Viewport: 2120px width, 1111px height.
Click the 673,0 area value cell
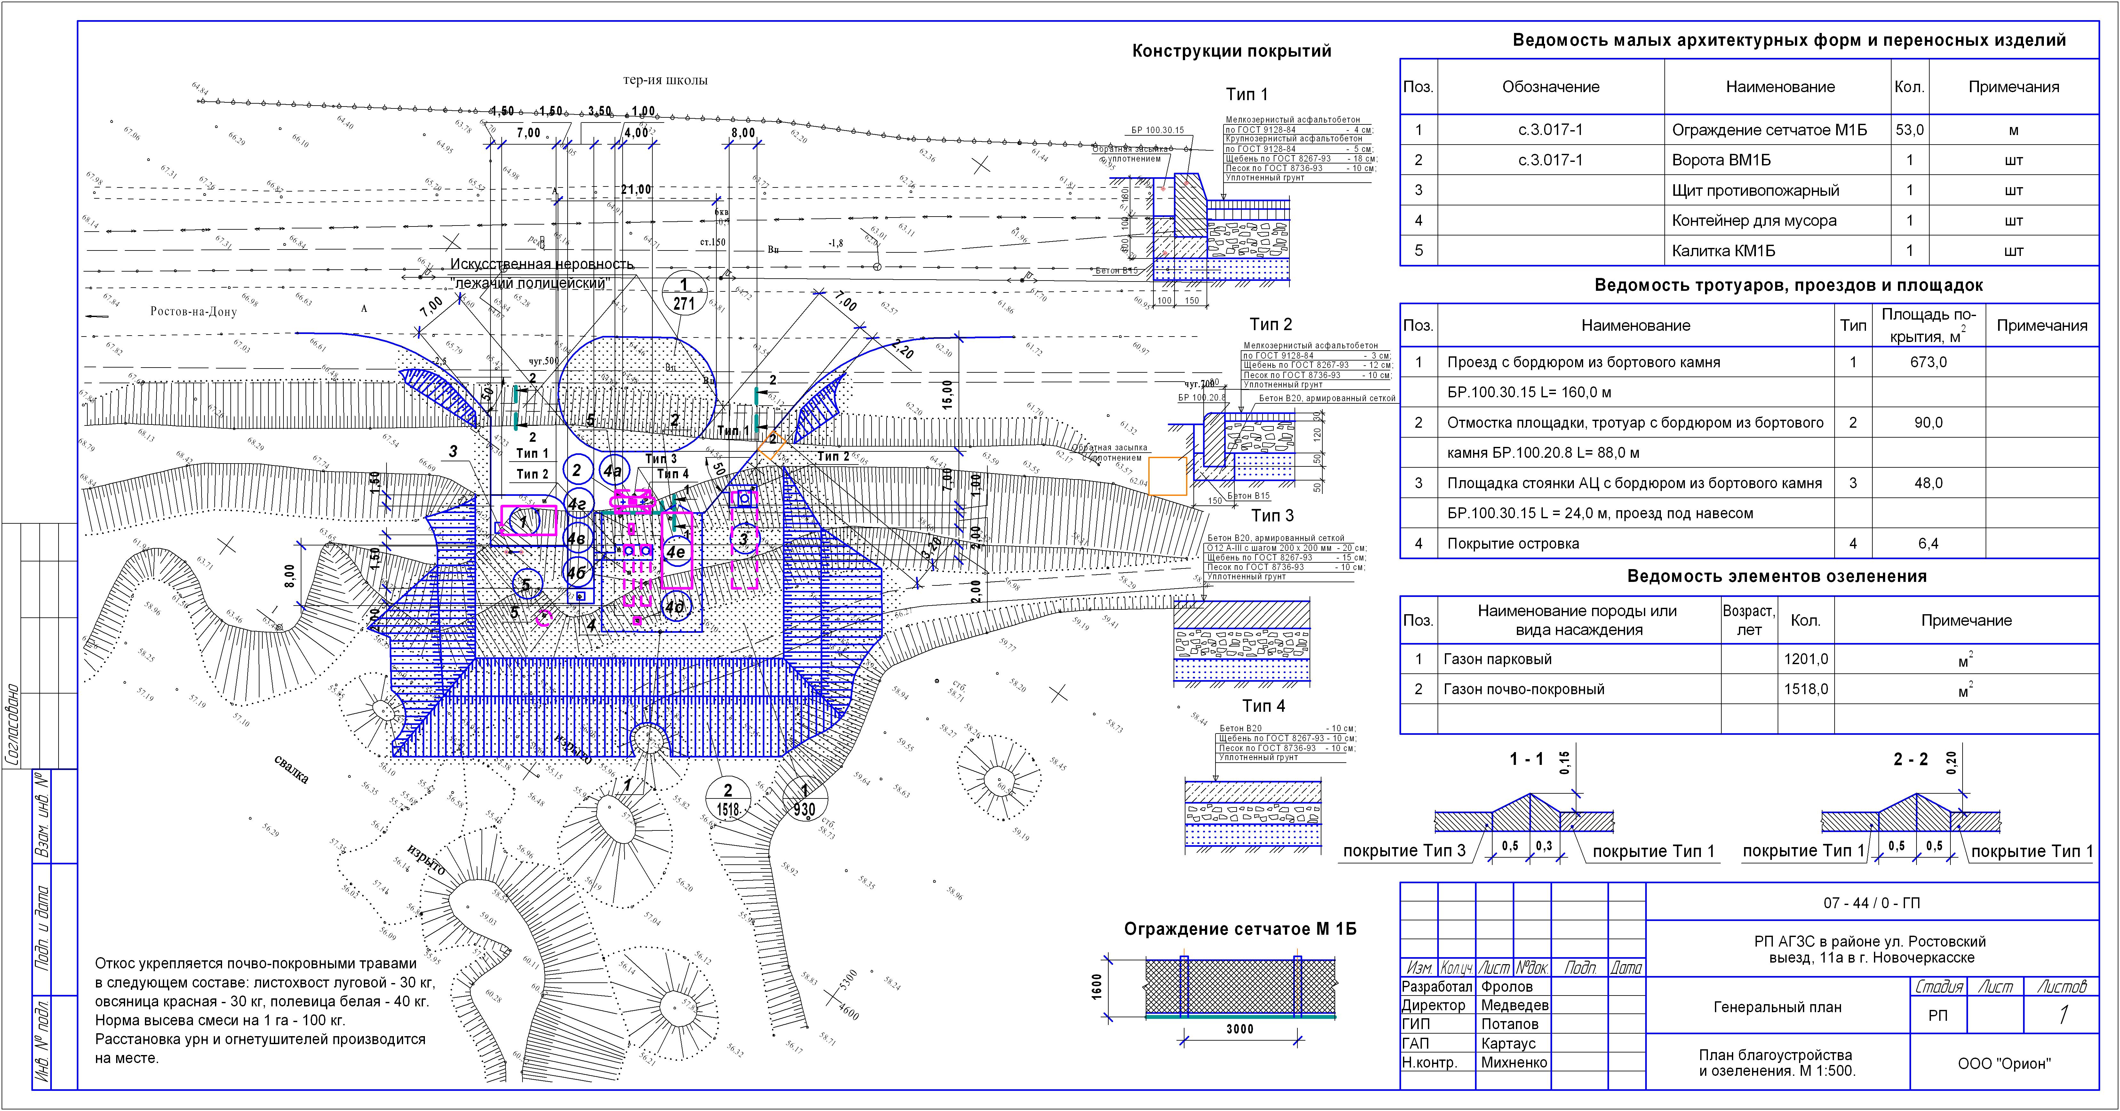1928,362
